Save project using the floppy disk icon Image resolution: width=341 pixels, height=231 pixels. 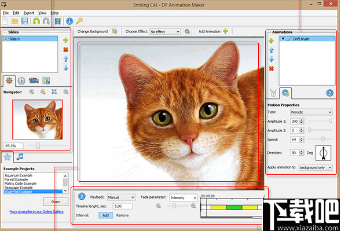[x=24, y=21]
